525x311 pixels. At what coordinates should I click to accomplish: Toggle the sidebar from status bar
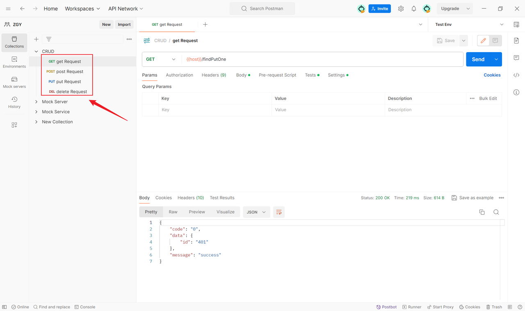[x=5, y=307]
